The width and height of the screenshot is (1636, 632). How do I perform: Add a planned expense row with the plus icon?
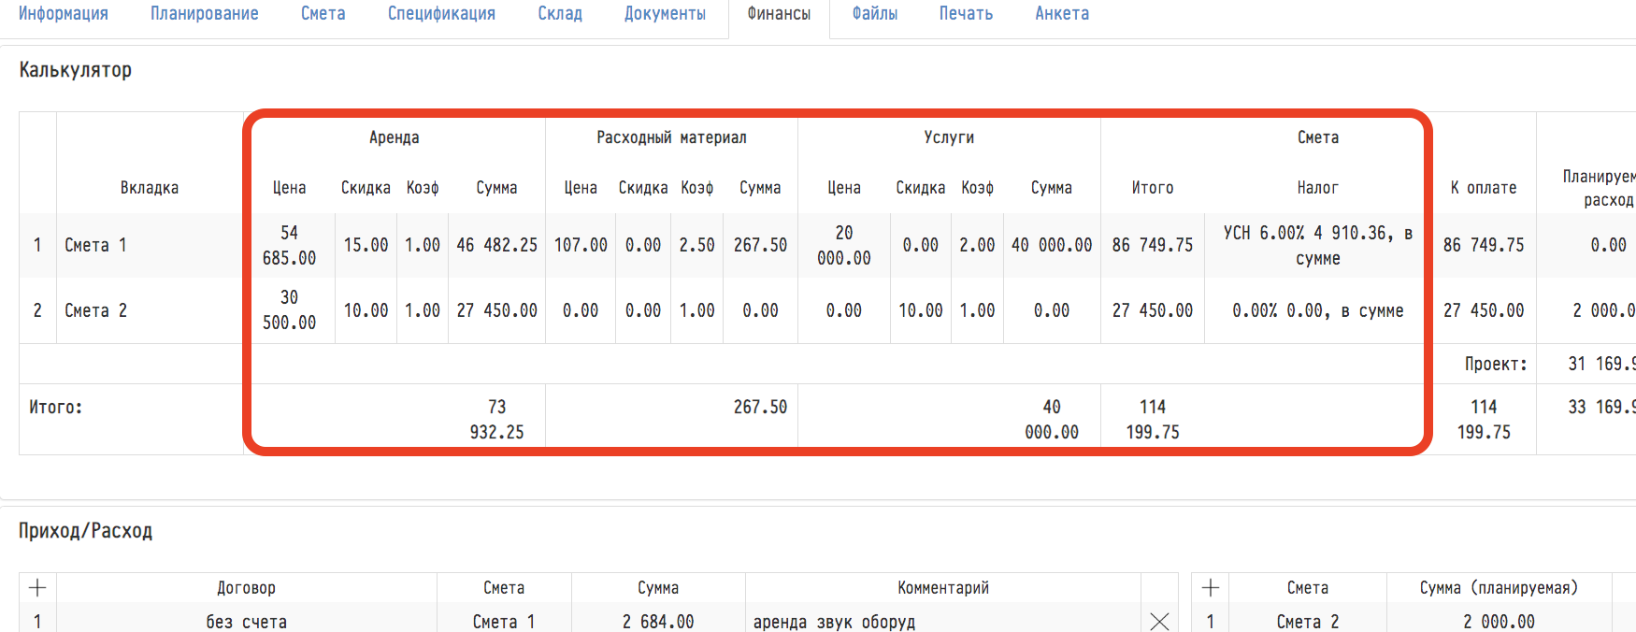tap(1211, 588)
